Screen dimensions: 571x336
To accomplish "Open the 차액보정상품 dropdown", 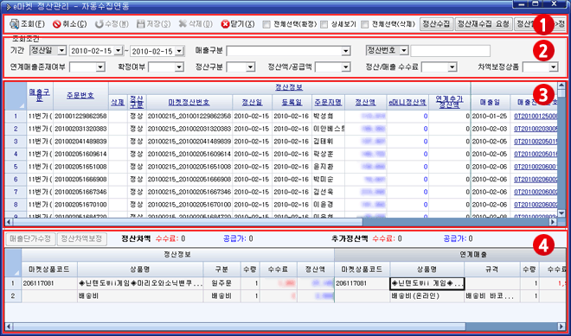I will pyautogui.click(x=554, y=67).
